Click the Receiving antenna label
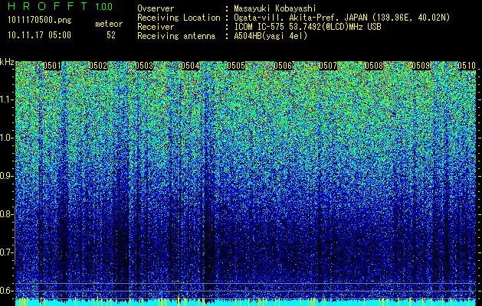Viewport: 482px width, 306px height. [x=176, y=36]
